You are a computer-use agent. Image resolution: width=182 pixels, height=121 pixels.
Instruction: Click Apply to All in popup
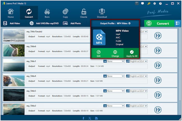tap(132, 54)
